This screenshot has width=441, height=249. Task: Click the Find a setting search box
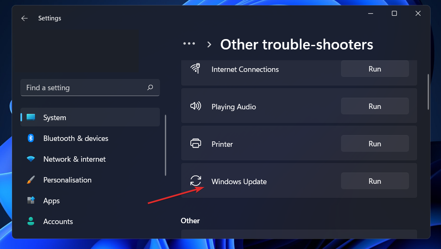point(83,87)
